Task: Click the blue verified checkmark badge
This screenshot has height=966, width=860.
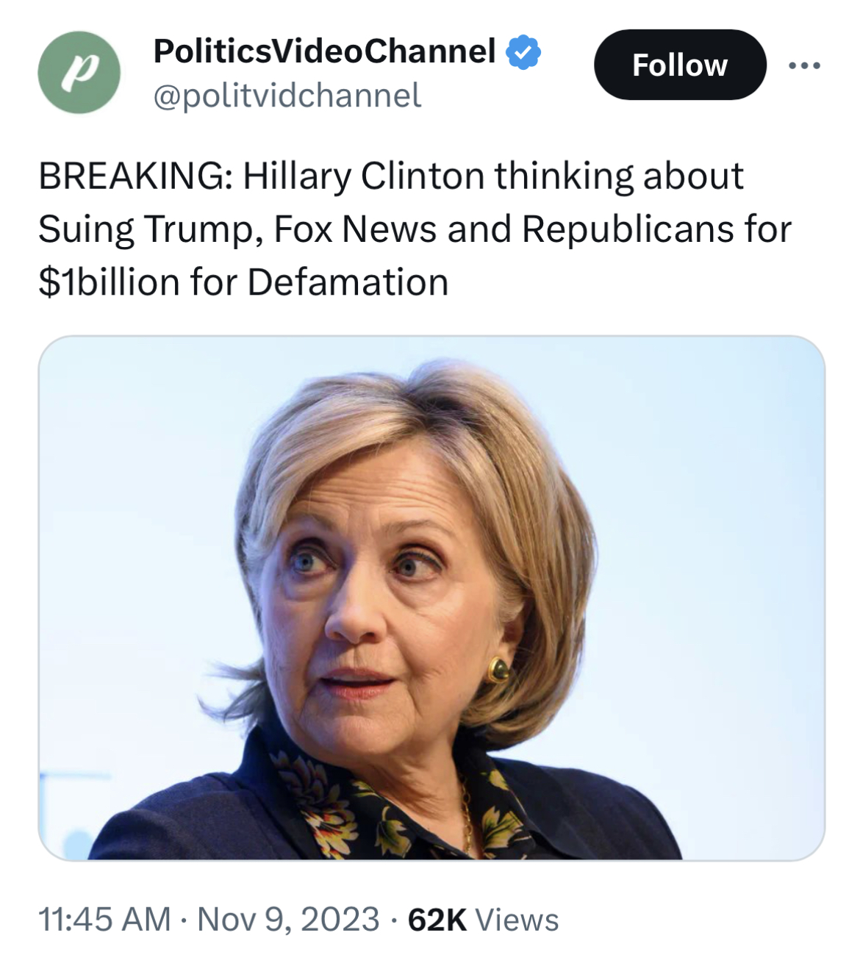Action: (524, 52)
